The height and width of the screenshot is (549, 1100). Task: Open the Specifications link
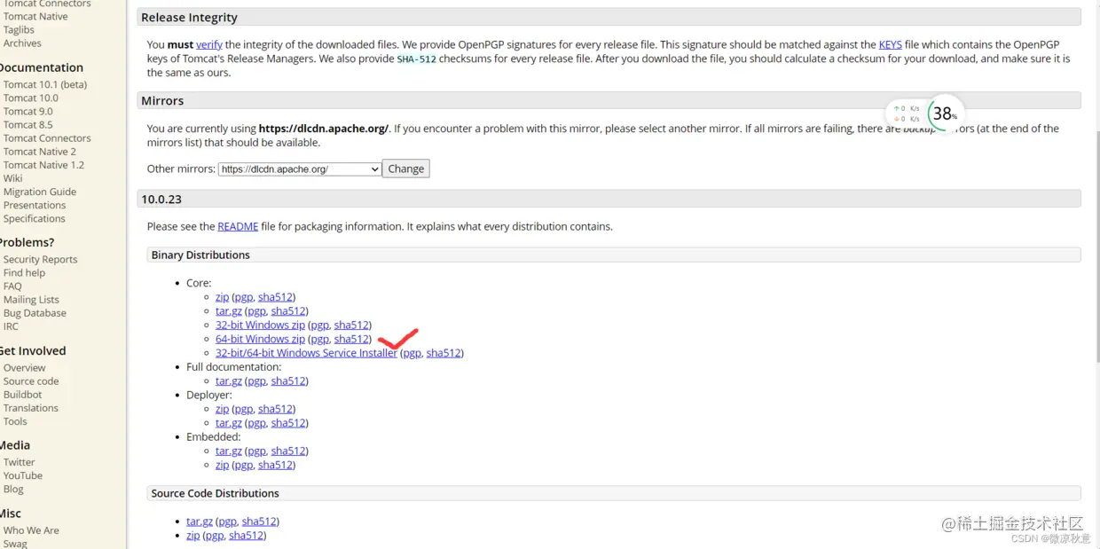pyautogui.click(x=35, y=218)
